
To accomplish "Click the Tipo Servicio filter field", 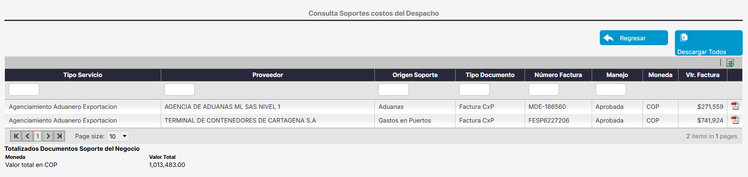I will pos(24,90).
